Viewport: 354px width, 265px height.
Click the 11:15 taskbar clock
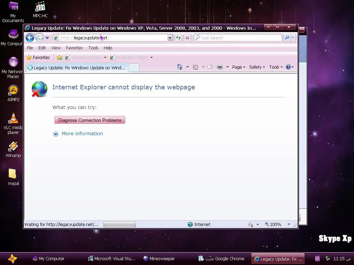tap(342, 259)
